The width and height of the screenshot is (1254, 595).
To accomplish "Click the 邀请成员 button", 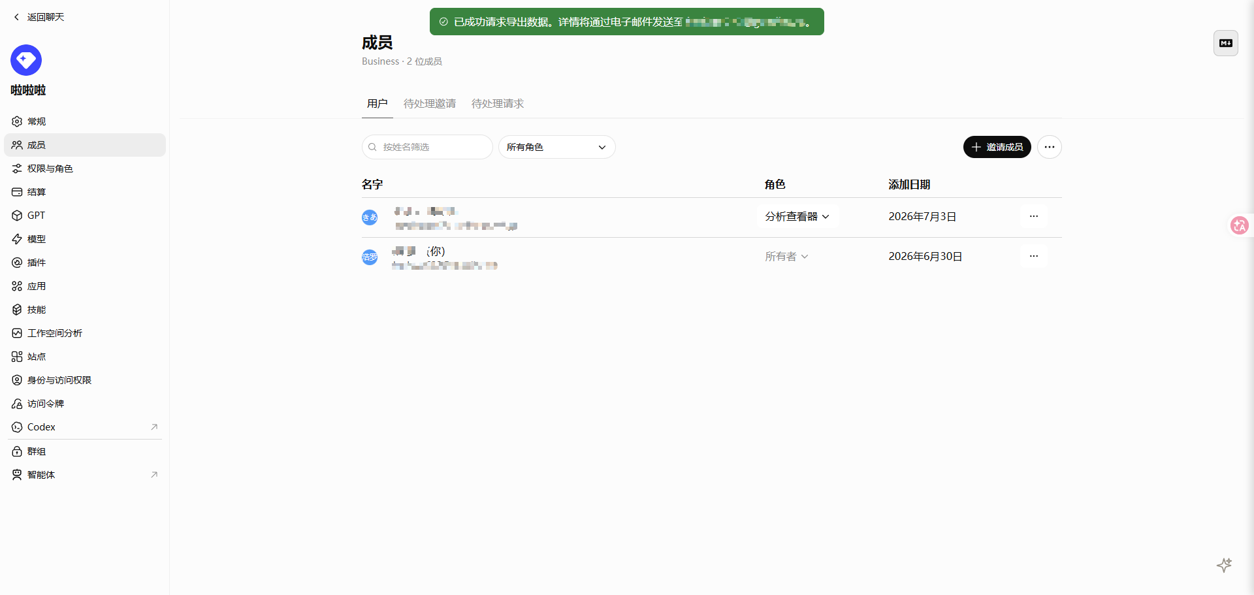I will (x=997, y=147).
